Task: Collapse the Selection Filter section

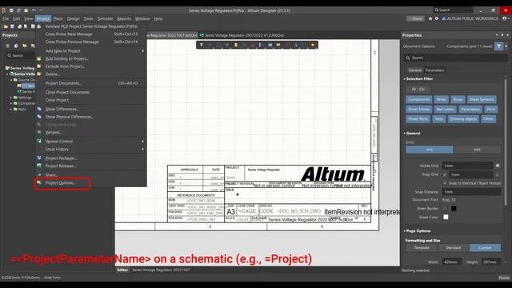Action: coord(405,79)
